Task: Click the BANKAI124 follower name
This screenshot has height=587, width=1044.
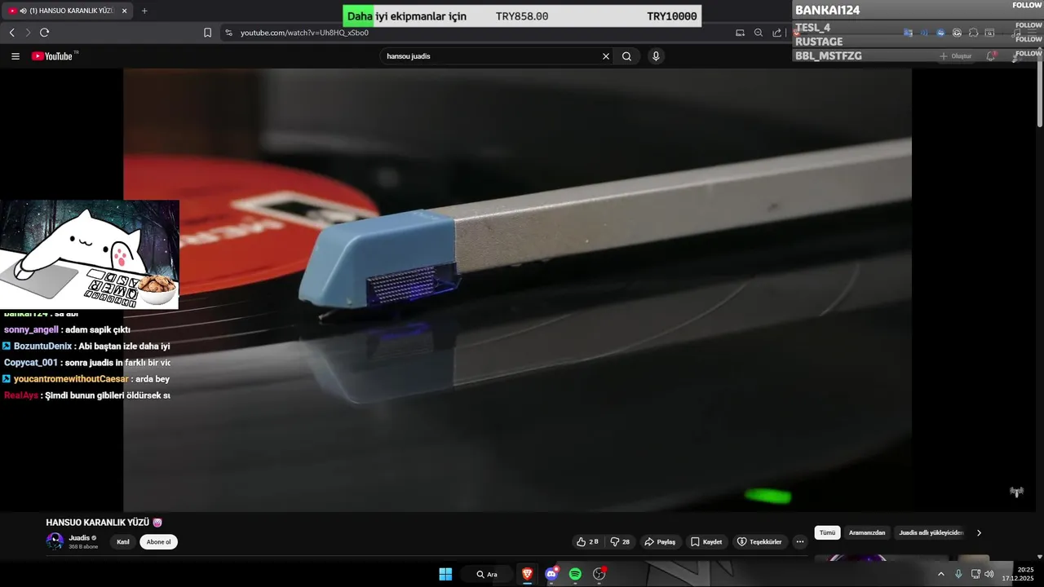Action: click(827, 10)
